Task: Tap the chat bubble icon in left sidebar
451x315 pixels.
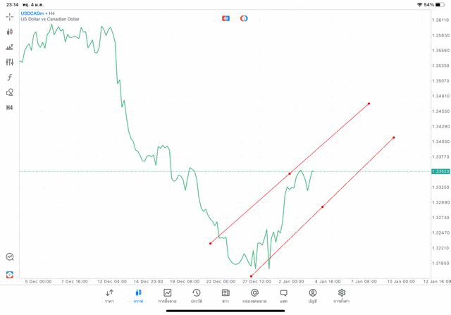Action: tap(9, 257)
